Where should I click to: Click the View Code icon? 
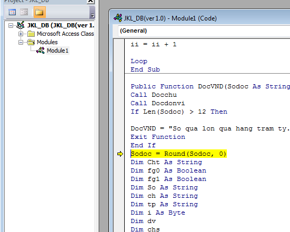pos(12,12)
